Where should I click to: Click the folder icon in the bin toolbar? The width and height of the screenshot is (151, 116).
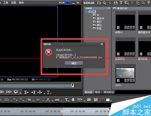99,3
